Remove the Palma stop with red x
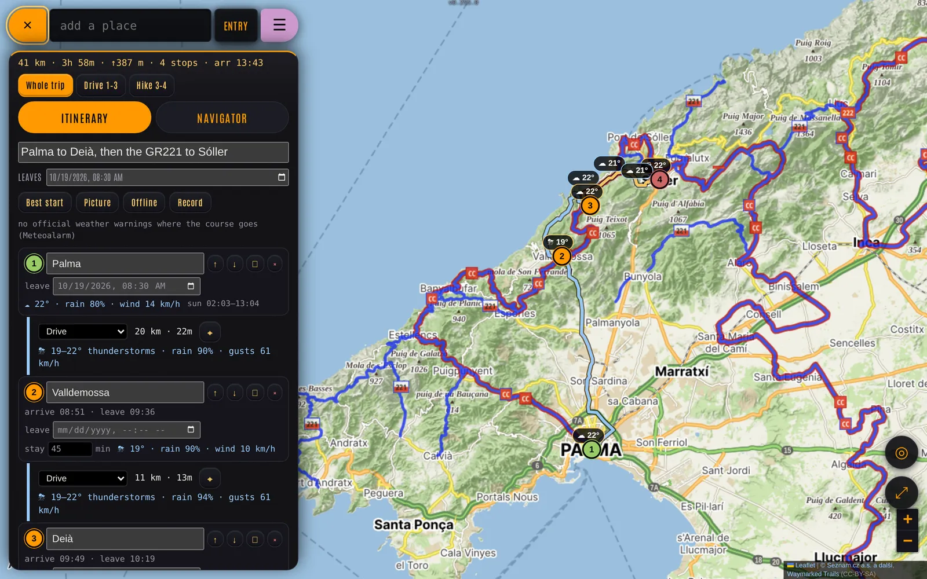927x579 pixels. 275,264
